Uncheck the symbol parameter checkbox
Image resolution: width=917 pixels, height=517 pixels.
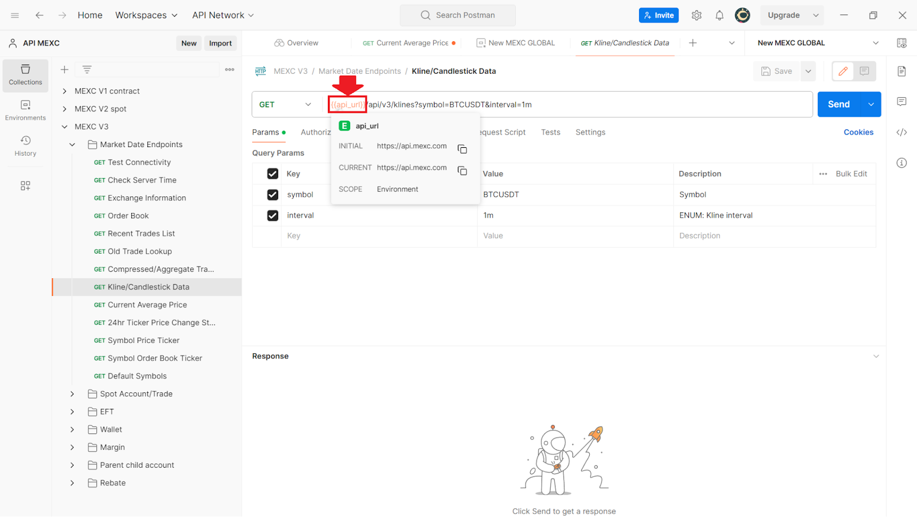pos(273,195)
